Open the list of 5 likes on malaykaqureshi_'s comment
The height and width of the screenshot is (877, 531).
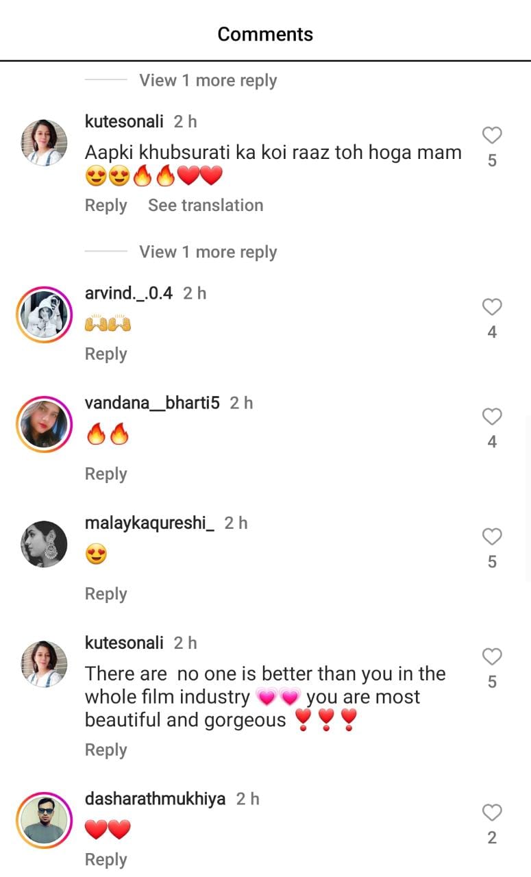tap(491, 561)
